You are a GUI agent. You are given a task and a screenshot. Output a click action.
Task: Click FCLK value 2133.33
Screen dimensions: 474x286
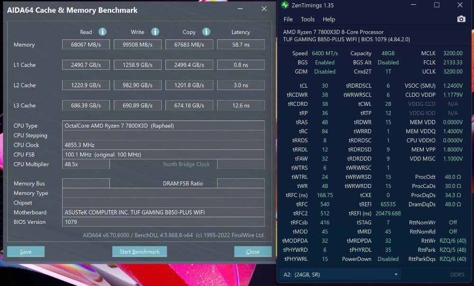[x=453, y=62]
